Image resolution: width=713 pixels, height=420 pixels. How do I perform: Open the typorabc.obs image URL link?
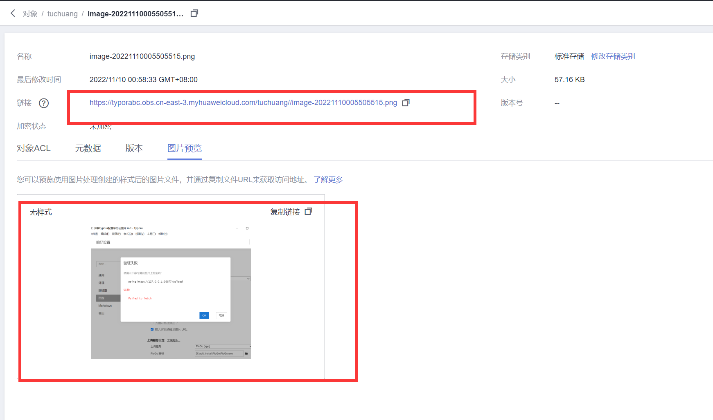click(x=243, y=103)
